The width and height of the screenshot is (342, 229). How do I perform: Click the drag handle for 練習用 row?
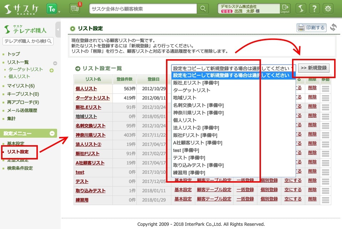pos(325,200)
